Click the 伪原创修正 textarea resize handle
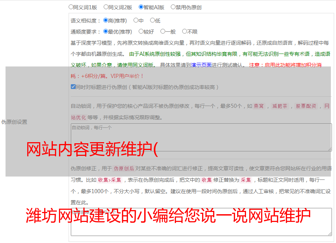336x243 pixels. 330,234
